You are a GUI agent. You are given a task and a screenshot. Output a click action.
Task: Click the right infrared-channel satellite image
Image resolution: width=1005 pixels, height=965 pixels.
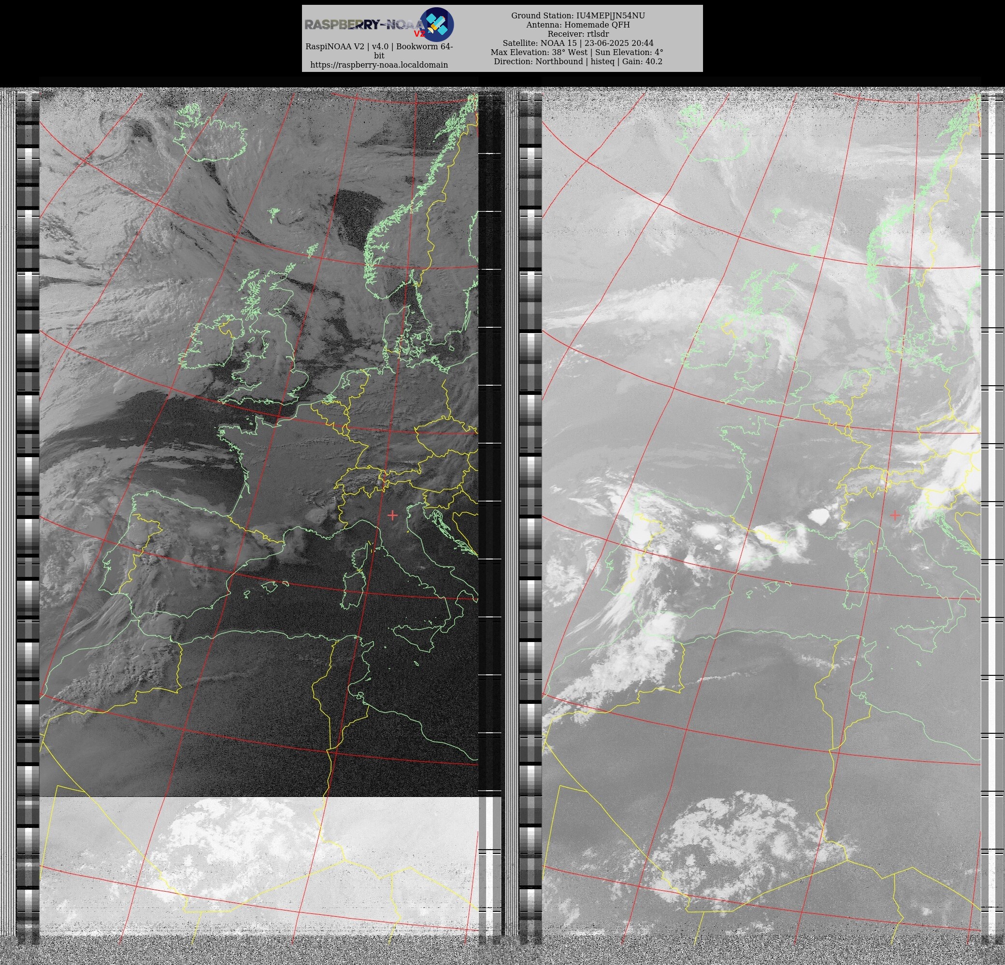[761, 515]
